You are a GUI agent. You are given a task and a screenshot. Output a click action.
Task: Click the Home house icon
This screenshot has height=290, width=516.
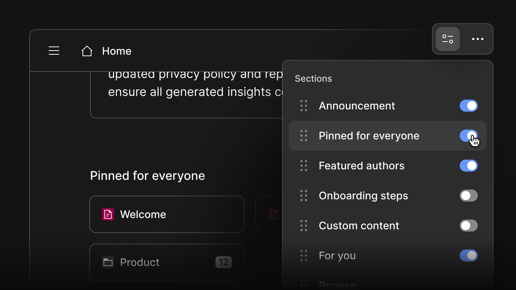87,51
